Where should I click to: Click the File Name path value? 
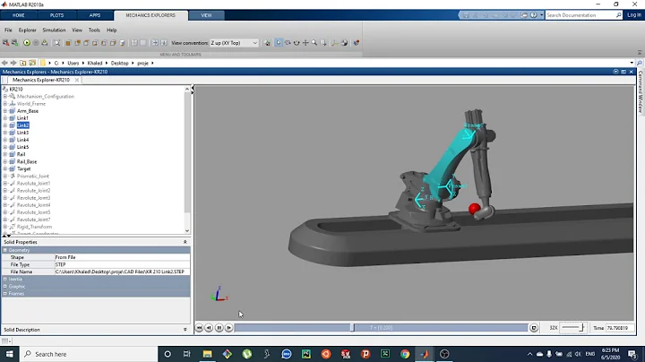(122, 271)
